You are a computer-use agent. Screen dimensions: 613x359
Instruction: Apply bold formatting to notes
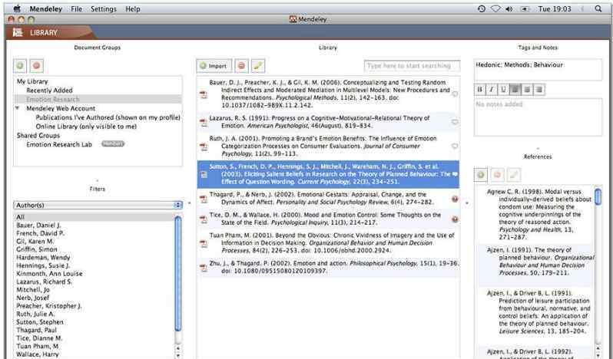point(479,89)
